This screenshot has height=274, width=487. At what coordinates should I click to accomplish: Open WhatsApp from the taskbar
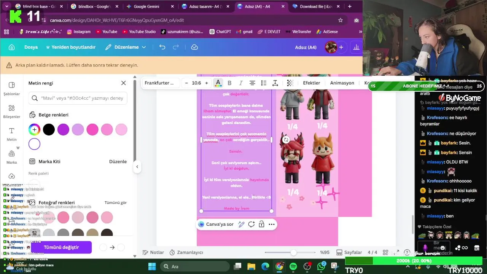point(321,266)
